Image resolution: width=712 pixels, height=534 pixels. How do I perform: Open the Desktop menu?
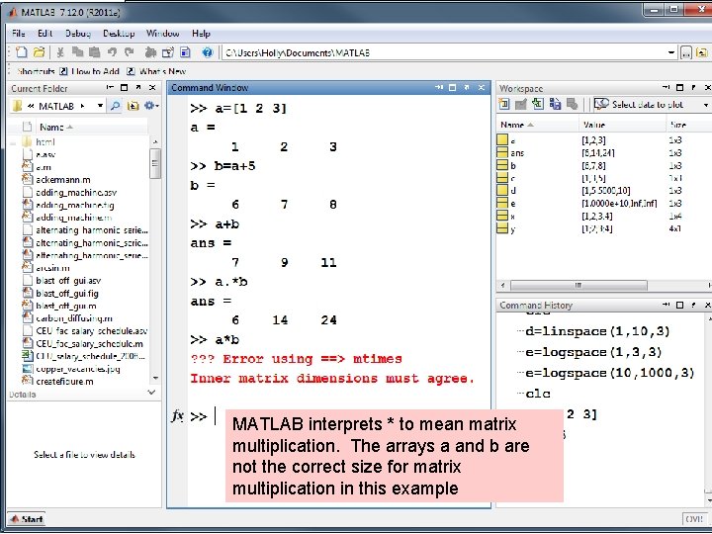coord(119,34)
